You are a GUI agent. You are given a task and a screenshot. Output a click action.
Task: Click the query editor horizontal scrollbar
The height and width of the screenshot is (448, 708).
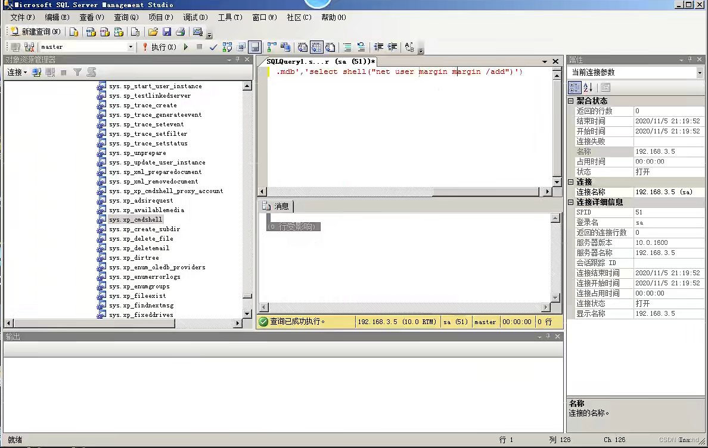click(404, 192)
